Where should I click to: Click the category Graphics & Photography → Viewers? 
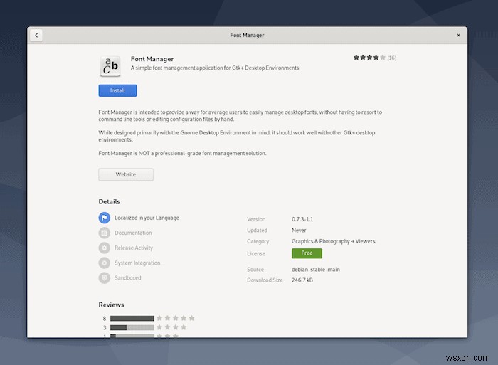pos(334,241)
